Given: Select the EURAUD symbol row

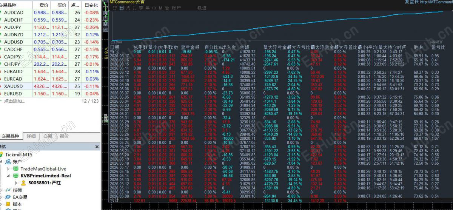Looking at the screenshot, I should click(50, 71).
